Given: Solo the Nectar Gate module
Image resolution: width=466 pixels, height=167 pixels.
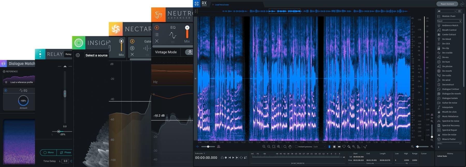Looking at the screenshot, I should point(132,48).
